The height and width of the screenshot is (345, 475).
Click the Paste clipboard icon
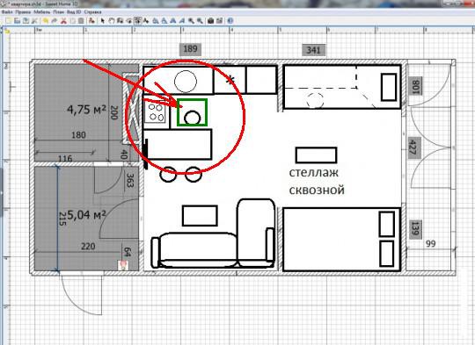pyautogui.click(x=81, y=20)
